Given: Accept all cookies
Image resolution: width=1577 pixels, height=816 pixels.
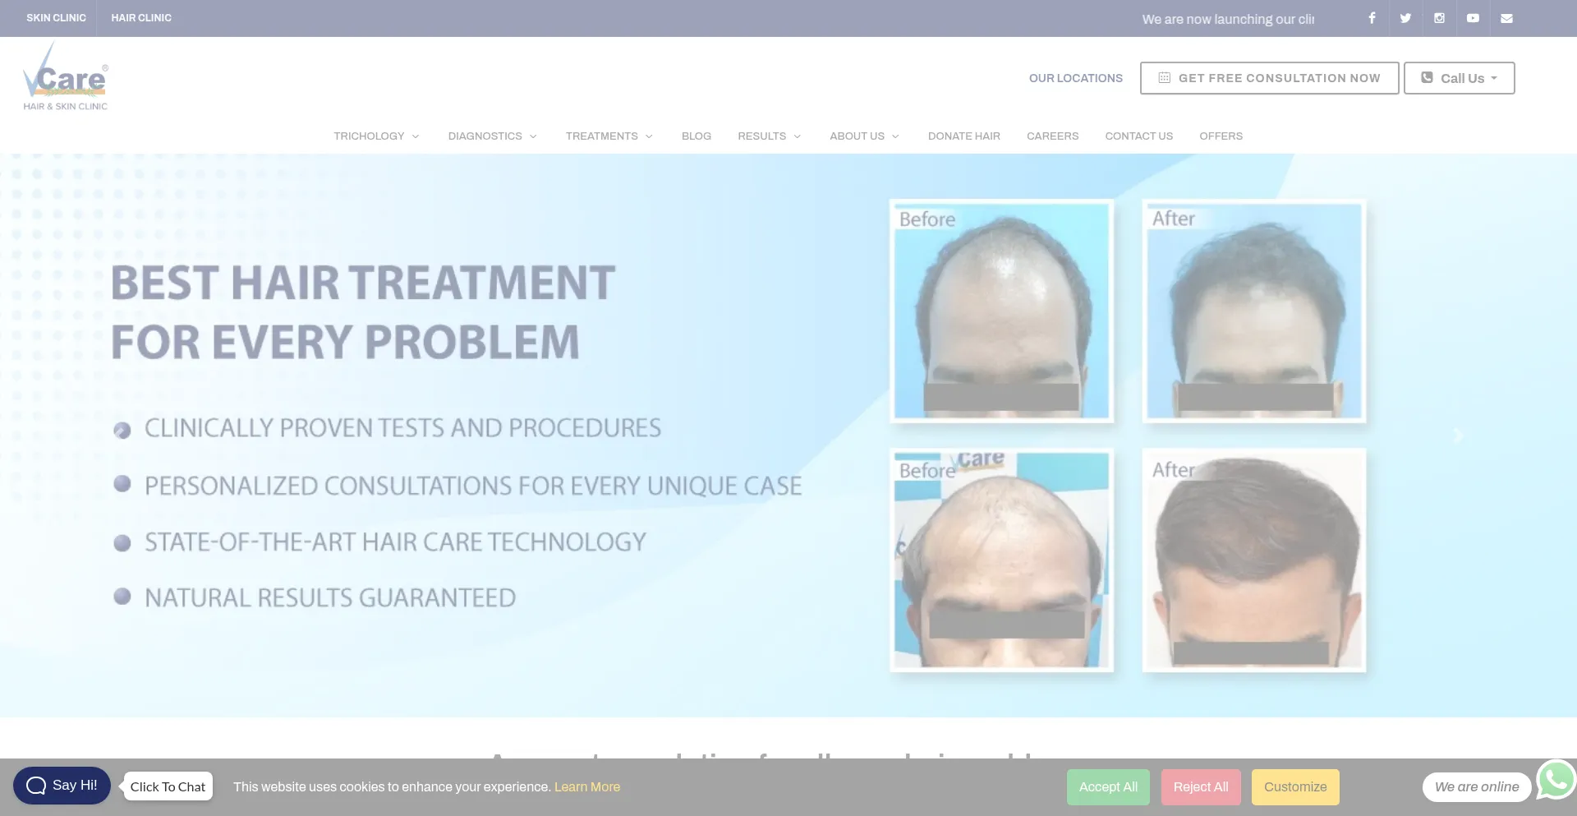Looking at the screenshot, I should 1108,787.
